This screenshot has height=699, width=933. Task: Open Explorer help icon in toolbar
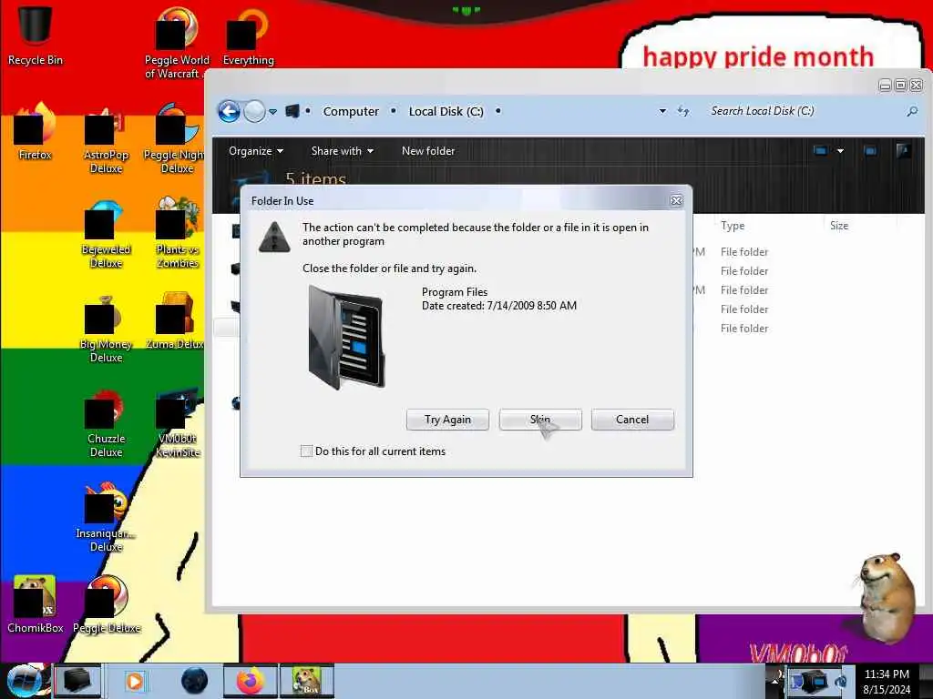903,151
